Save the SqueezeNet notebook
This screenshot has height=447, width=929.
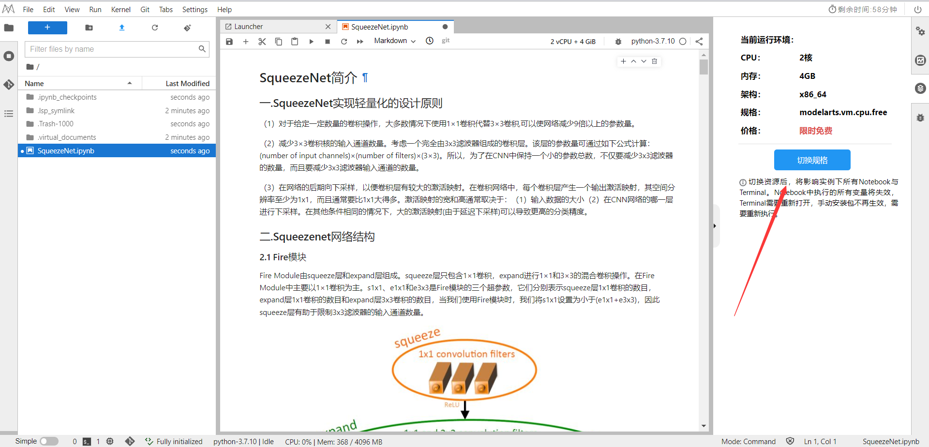[229, 42]
